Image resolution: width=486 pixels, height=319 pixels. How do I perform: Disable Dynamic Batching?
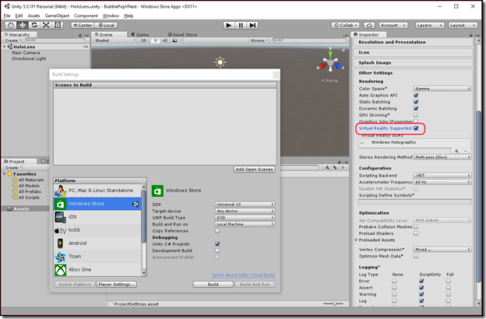click(416, 108)
